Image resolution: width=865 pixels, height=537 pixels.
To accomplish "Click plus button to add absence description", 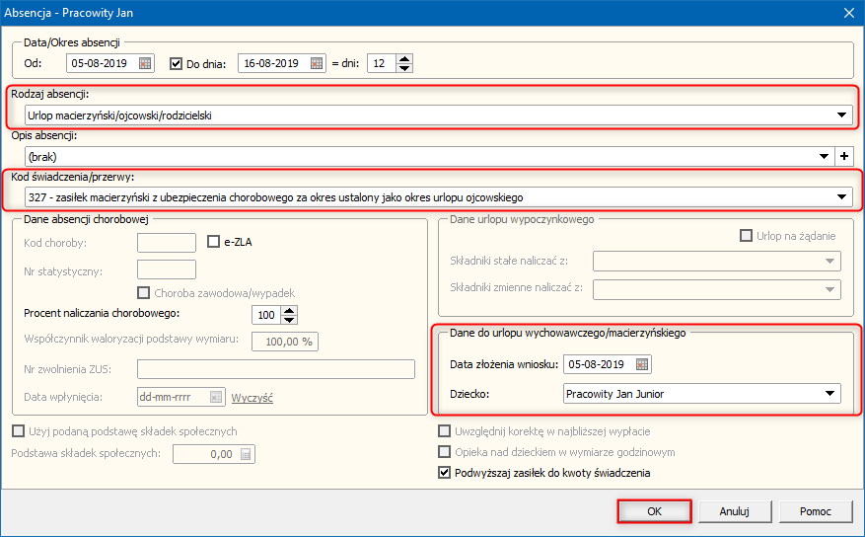I will pos(843,156).
